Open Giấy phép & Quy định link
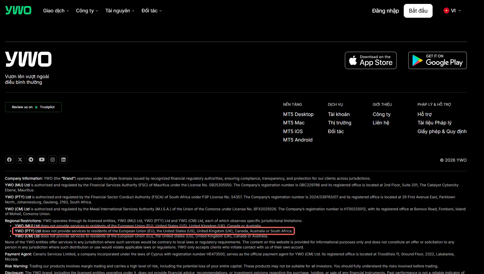 tap(442, 131)
